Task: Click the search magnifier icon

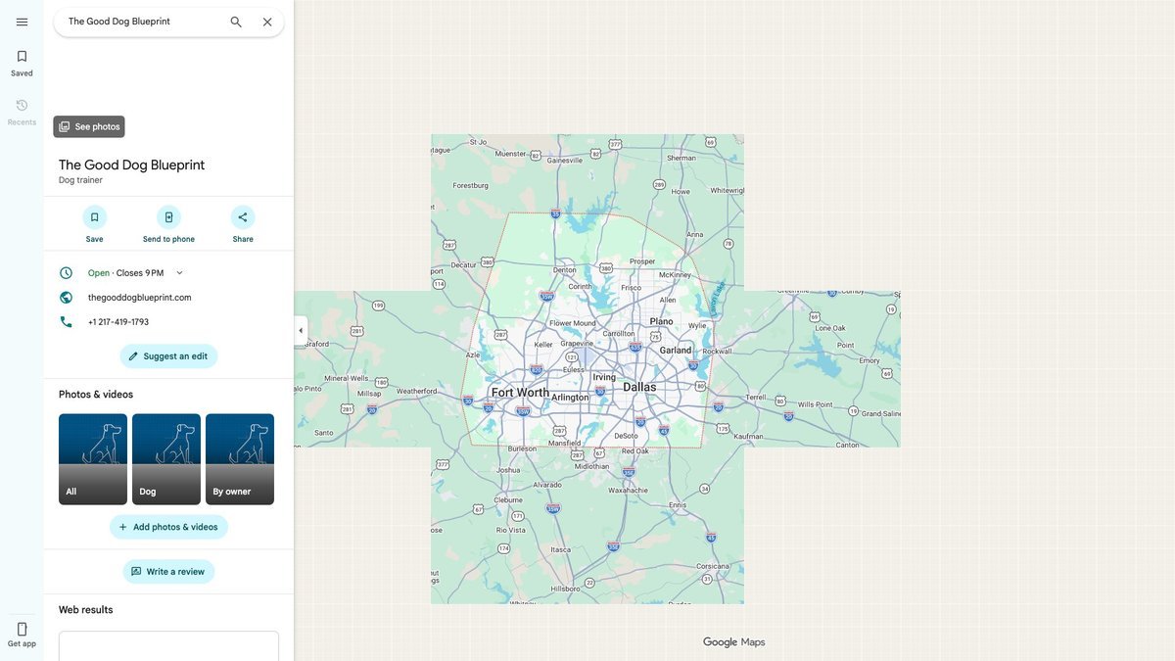Action: click(x=236, y=22)
